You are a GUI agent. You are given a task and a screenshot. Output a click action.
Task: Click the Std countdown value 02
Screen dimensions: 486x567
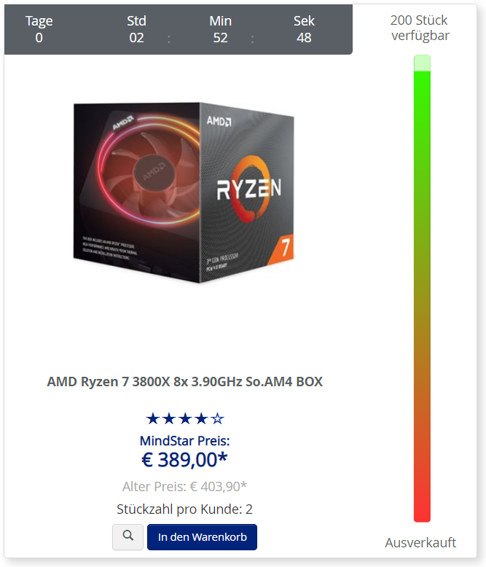(137, 38)
